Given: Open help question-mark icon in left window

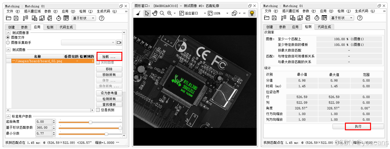Looking at the screenshot, I should click(102, 18).
